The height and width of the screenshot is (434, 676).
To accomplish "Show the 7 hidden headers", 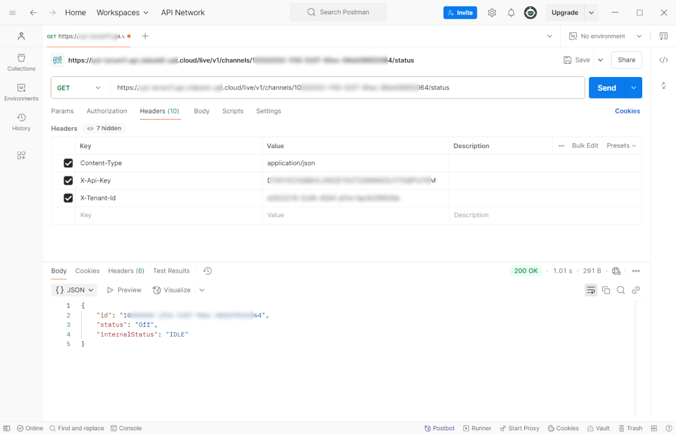I will (104, 128).
